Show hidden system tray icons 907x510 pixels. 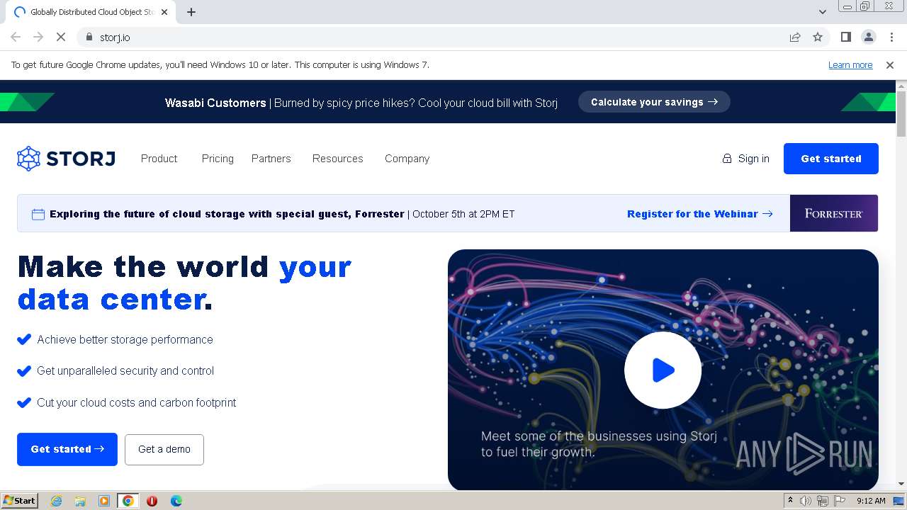(x=790, y=501)
